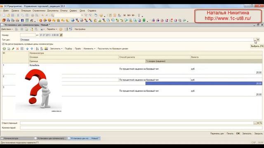
Task: Click the sort descending icon
Action: [x=42, y=49]
